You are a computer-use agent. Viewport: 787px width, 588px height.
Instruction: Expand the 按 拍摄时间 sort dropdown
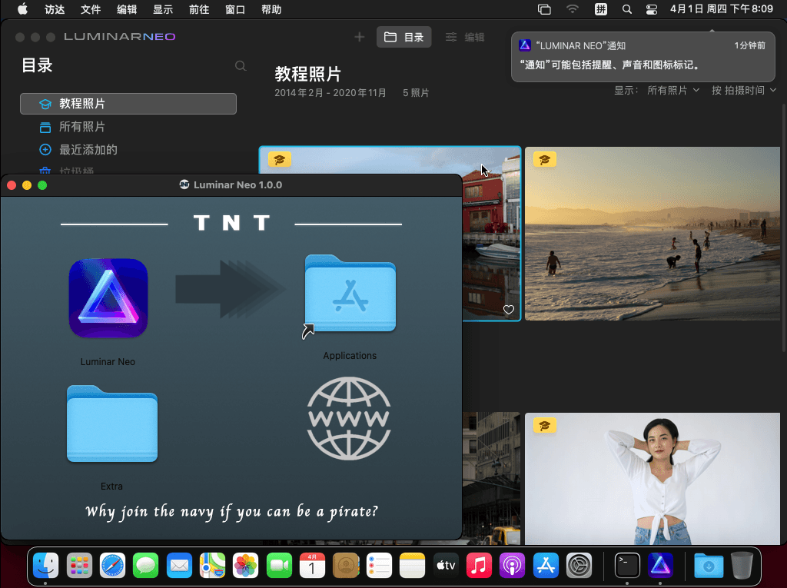click(744, 91)
